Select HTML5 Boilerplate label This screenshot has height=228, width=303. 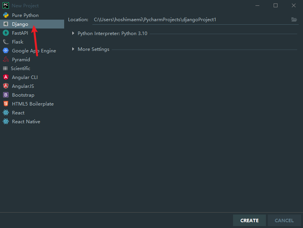(33, 104)
